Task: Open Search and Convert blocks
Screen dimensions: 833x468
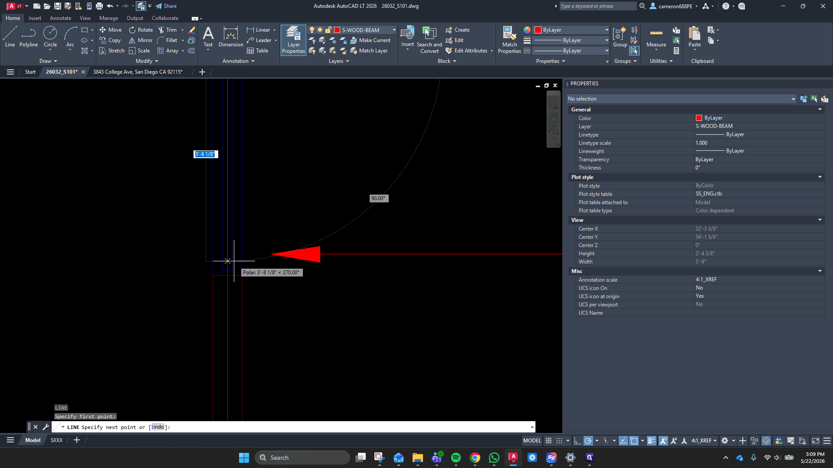Action: click(429, 39)
